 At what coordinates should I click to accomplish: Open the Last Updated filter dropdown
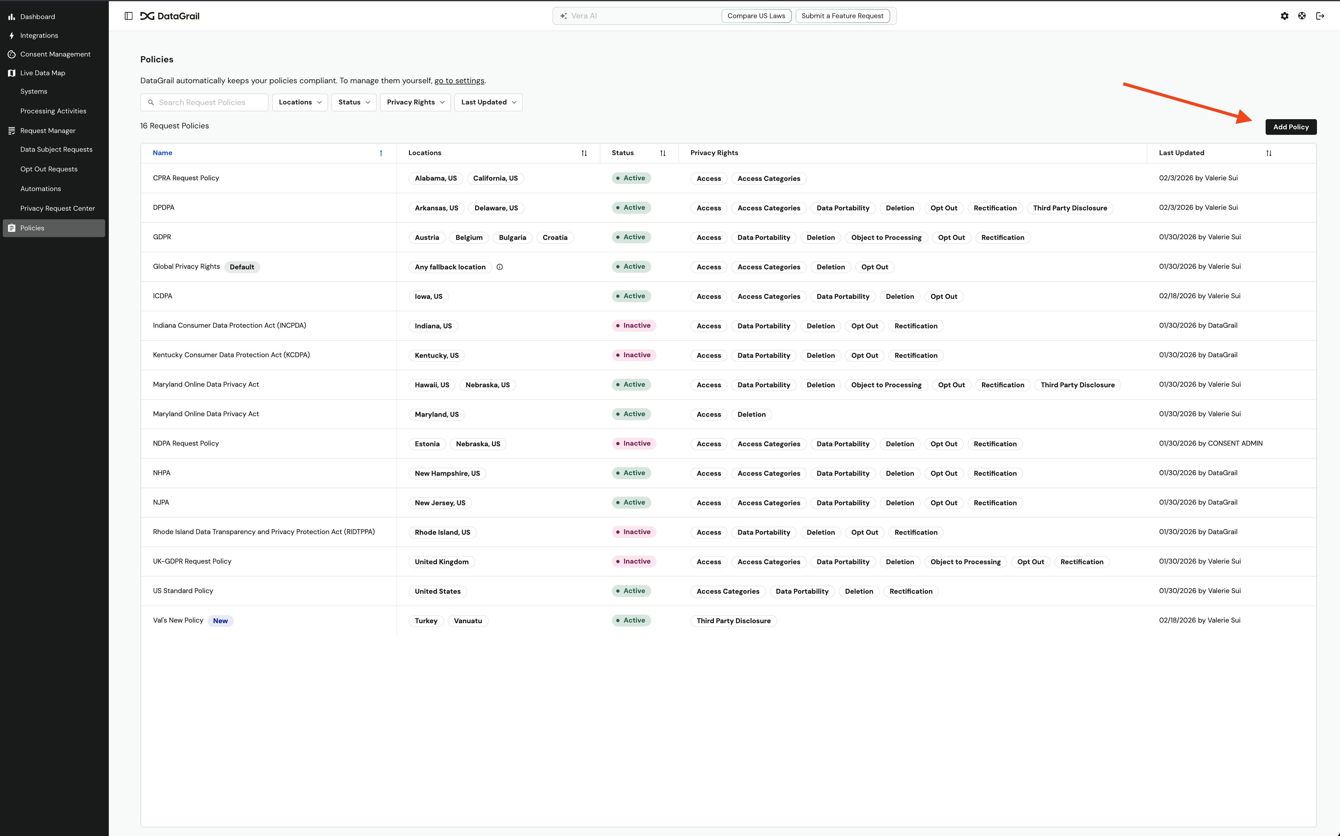click(x=488, y=102)
